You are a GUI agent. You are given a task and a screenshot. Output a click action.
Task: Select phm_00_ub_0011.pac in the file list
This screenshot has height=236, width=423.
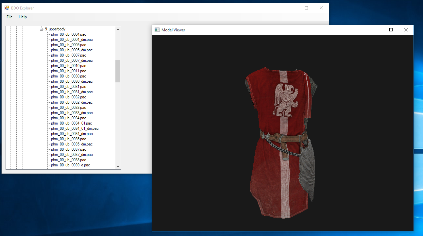point(68,71)
